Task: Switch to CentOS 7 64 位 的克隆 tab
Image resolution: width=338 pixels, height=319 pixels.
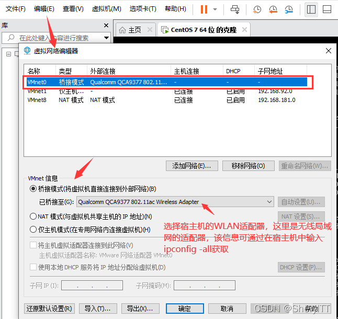Action: pyautogui.click(x=204, y=30)
